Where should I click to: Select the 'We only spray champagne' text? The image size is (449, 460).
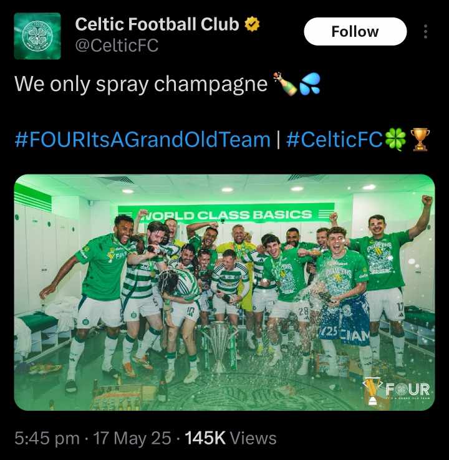(x=141, y=85)
